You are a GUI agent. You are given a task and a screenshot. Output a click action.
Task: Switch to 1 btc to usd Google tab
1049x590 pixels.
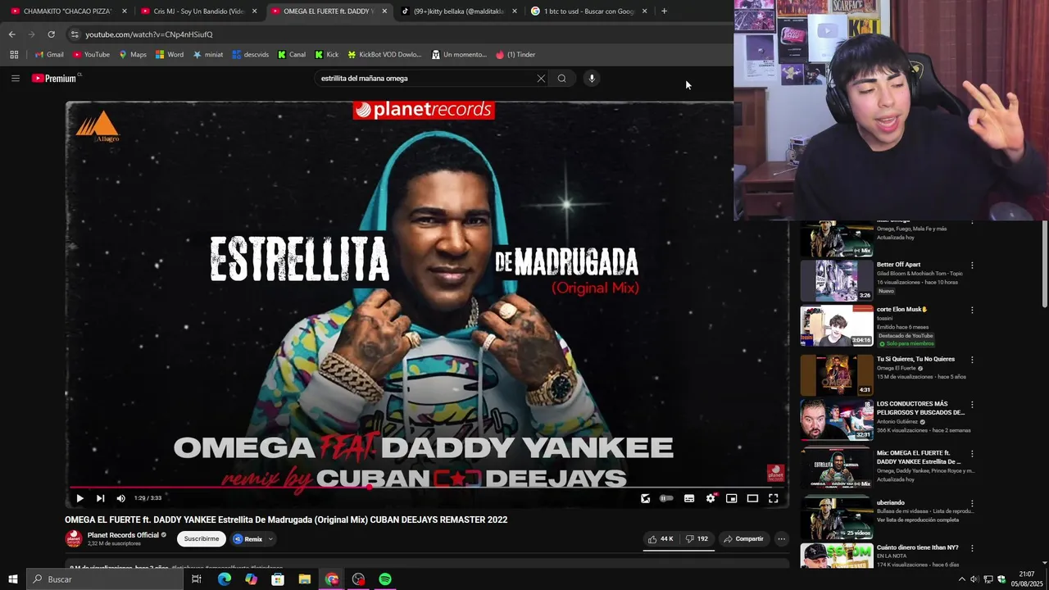(588, 11)
